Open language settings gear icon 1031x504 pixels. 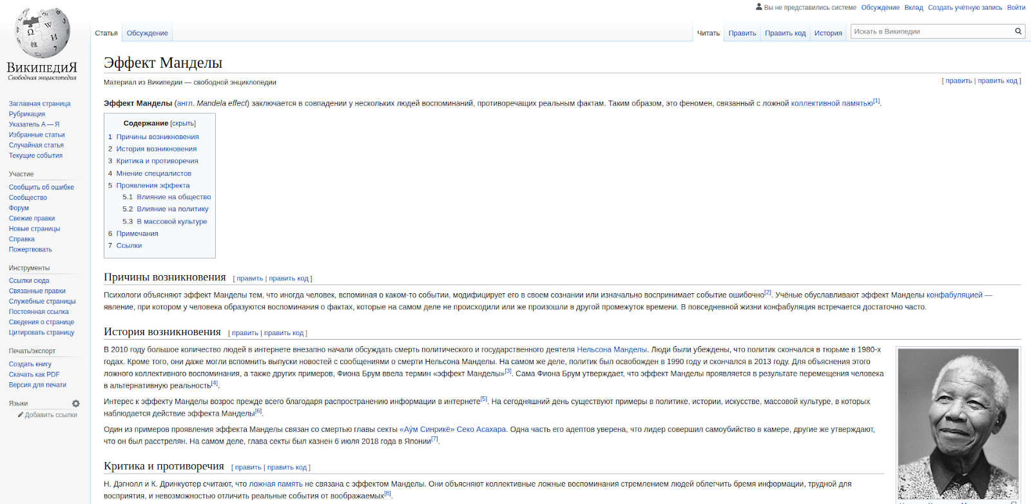76,403
